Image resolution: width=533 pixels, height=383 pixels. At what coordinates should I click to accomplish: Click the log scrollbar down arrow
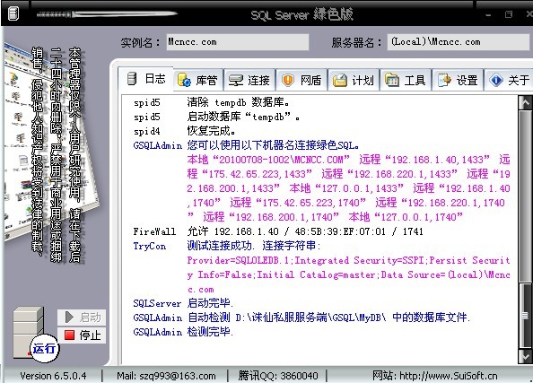pyautogui.click(x=525, y=357)
